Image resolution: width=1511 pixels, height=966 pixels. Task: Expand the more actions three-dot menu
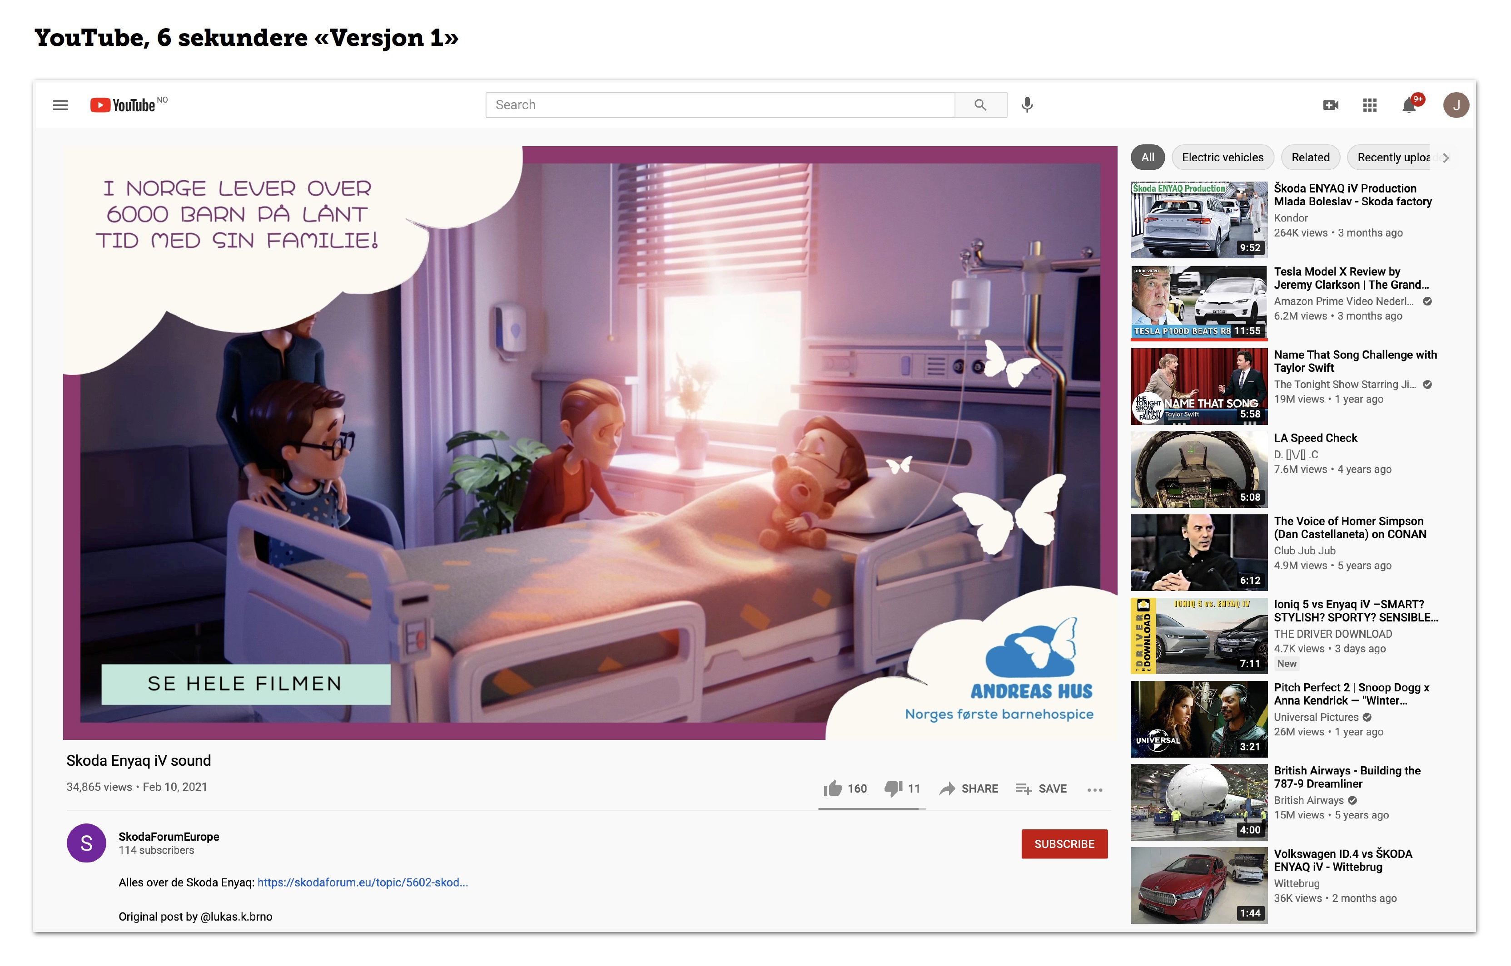(1094, 790)
